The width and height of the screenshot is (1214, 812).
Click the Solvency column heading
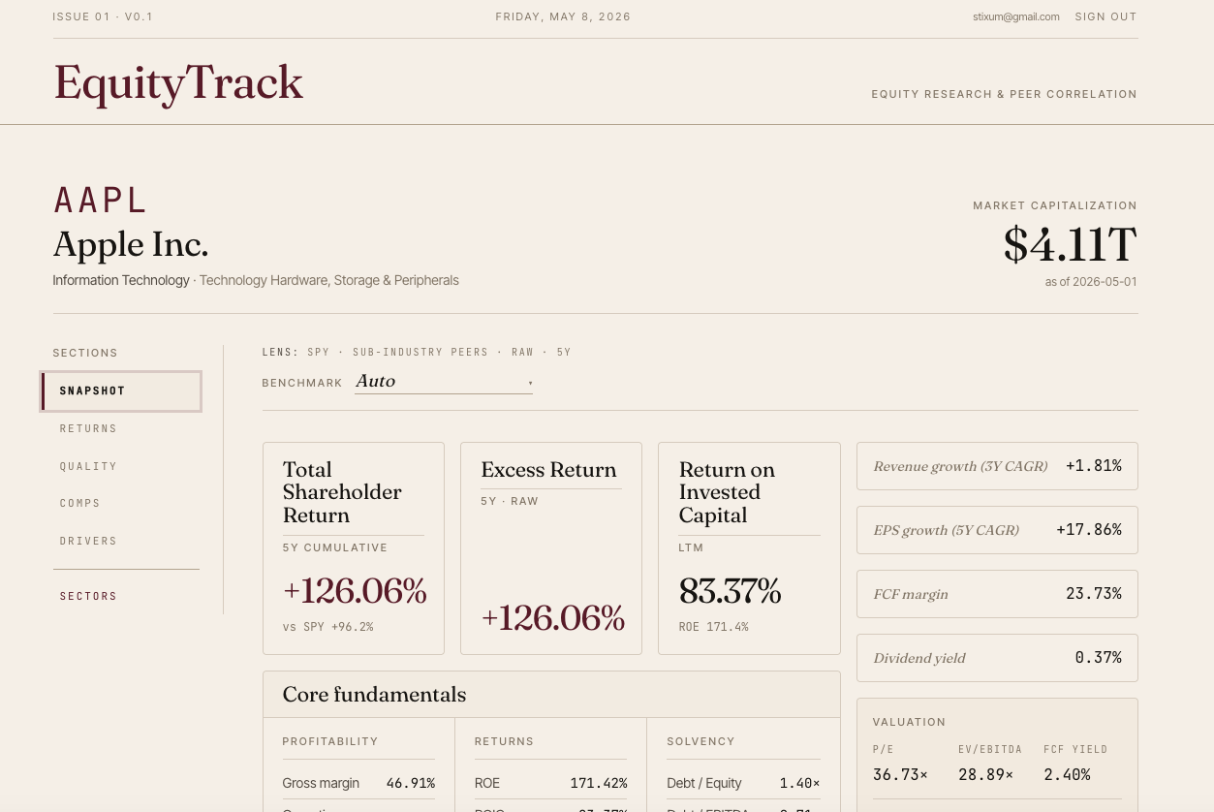(x=700, y=741)
